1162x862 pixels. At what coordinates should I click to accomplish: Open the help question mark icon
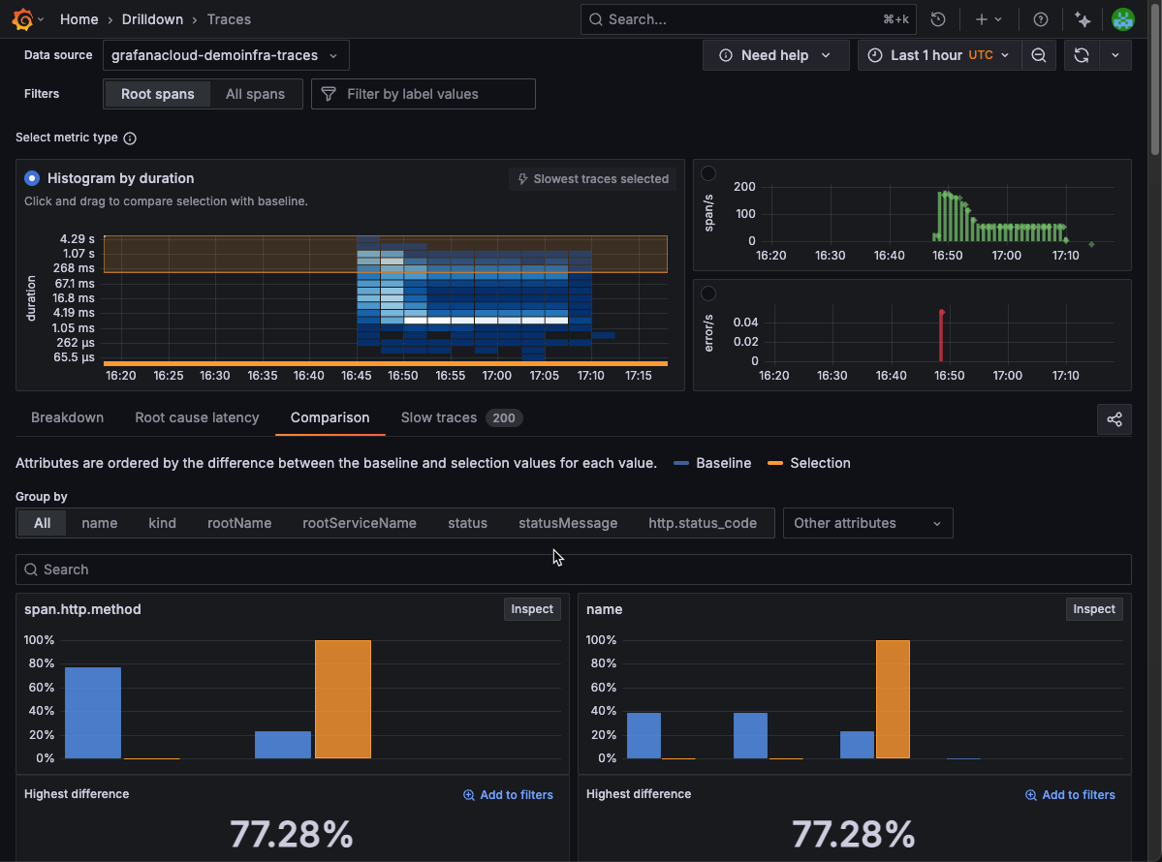tap(1041, 19)
